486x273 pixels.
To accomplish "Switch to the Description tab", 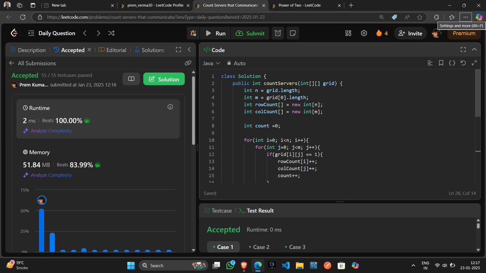I will (x=28, y=50).
